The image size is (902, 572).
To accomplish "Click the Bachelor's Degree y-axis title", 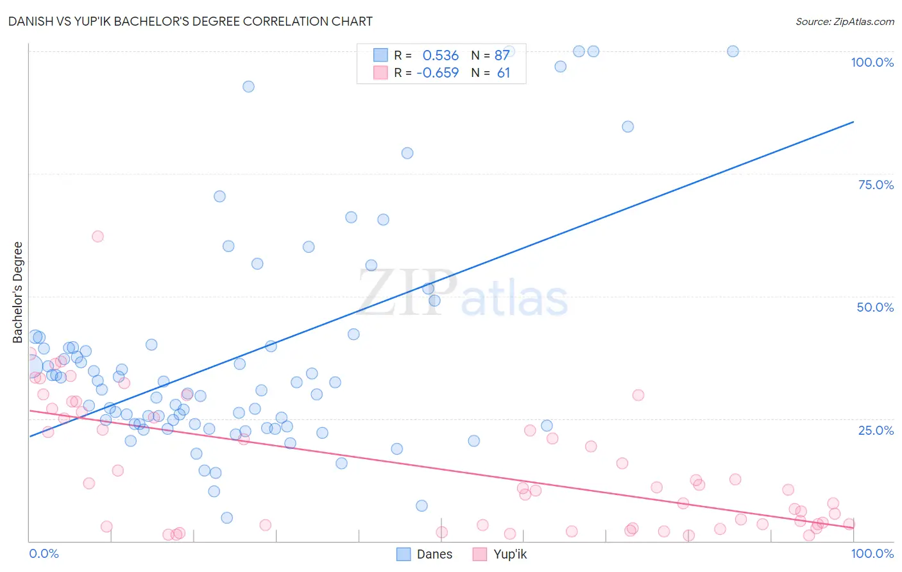I will click(x=17, y=292).
